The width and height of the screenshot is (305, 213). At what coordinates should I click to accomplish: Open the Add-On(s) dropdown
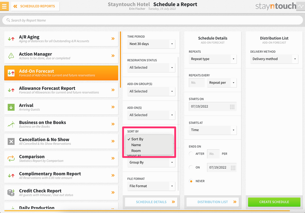pyautogui.click(x=151, y=115)
